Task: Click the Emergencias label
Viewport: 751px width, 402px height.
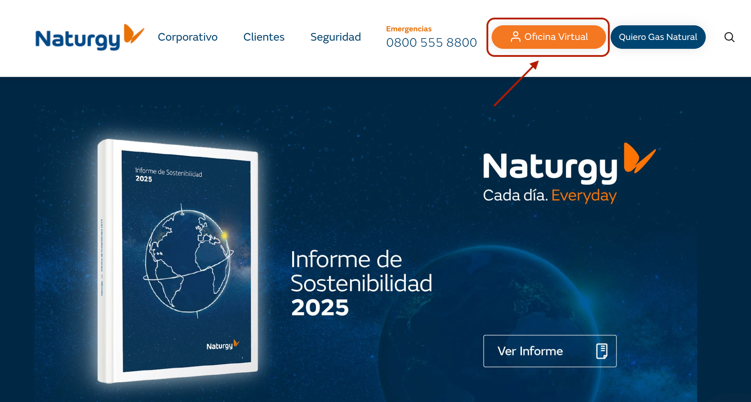Action: coord(409,29)
